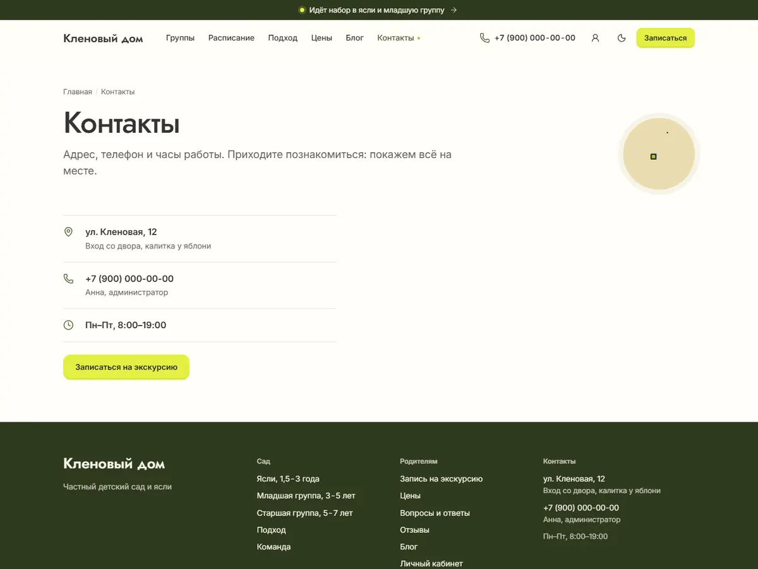
Task: Open footer link Старшая группа, 5-7 лет
Action: (304, 513)
